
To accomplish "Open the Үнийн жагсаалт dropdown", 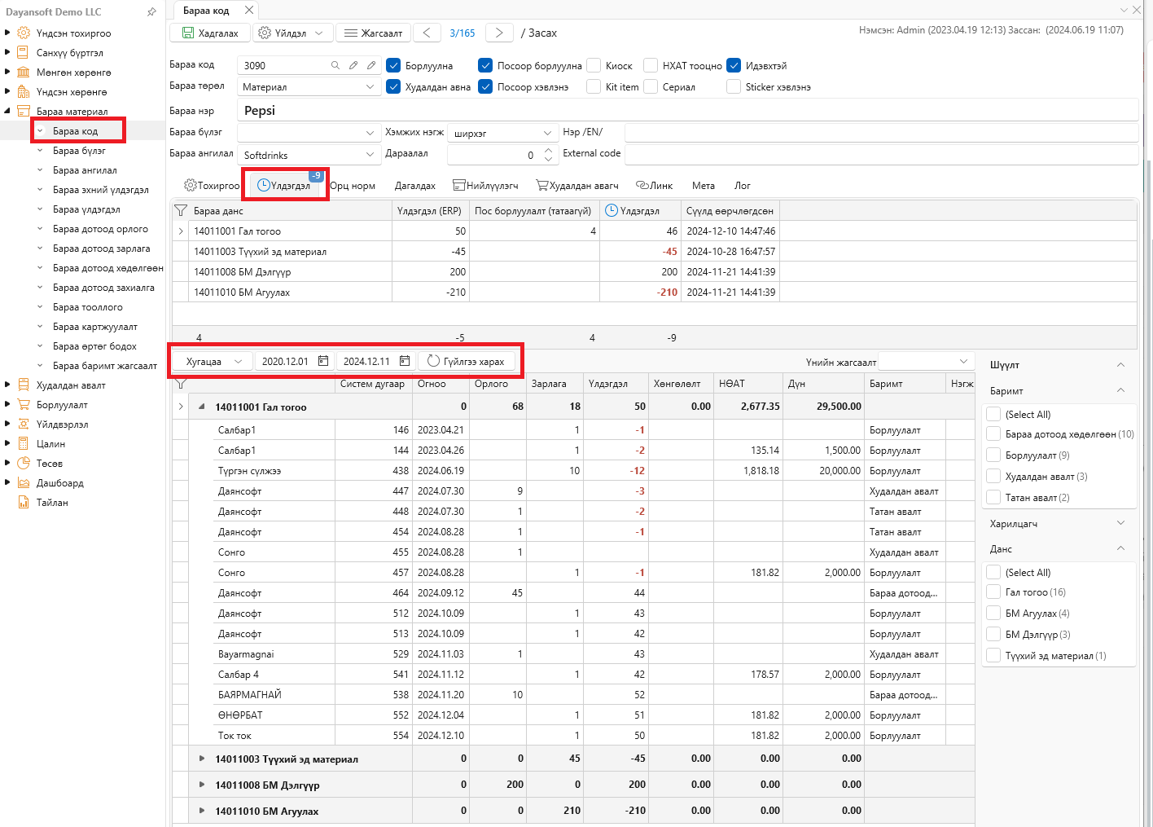I will 964,361.
